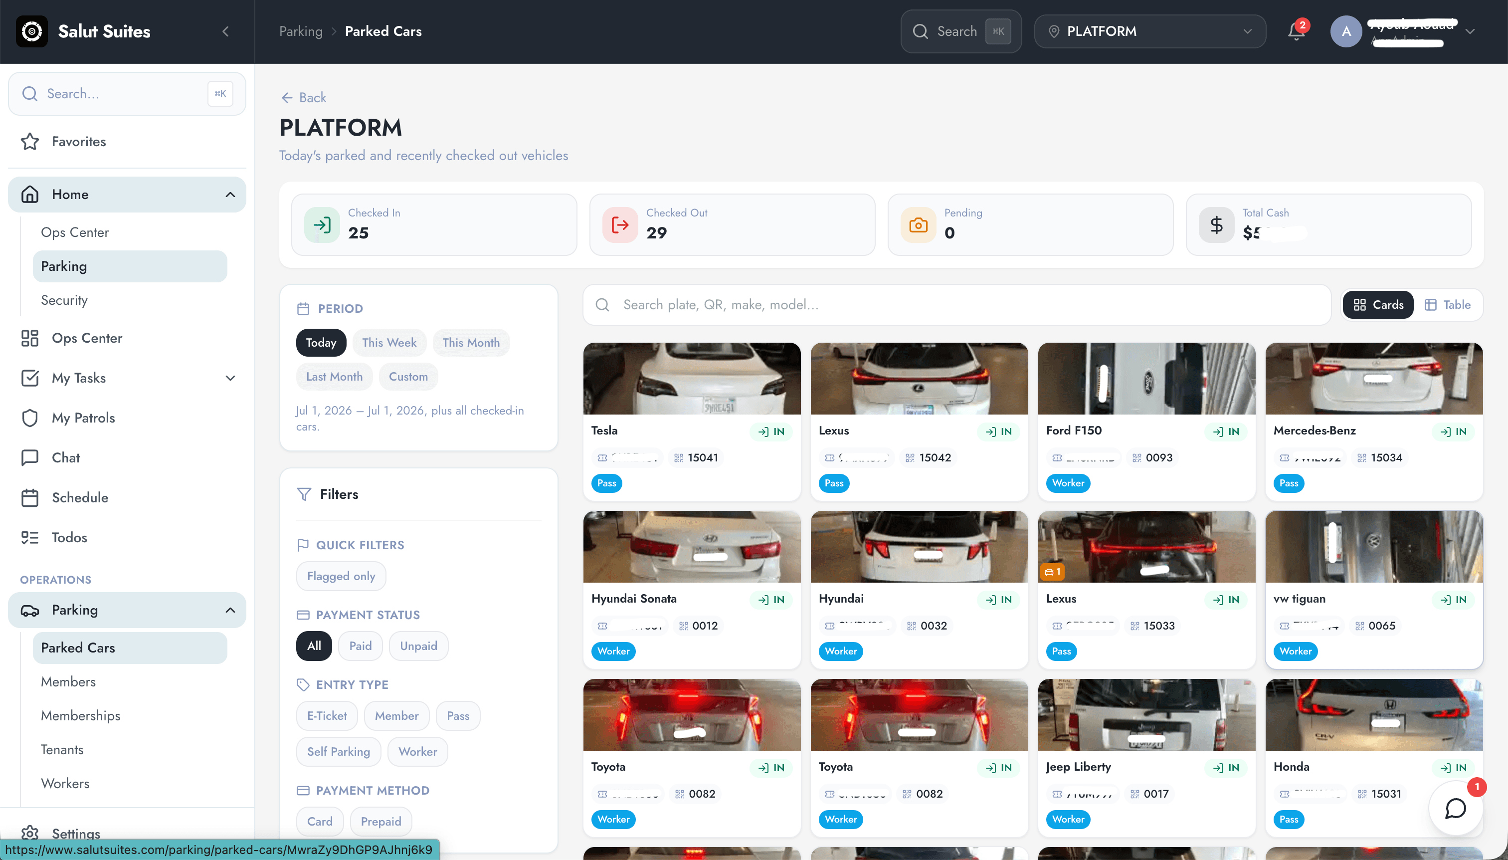Image resolution: width=1508 pixels, height=860 pixels.
Task: Click the Todos list icon
Action: (x=30, y=538)
